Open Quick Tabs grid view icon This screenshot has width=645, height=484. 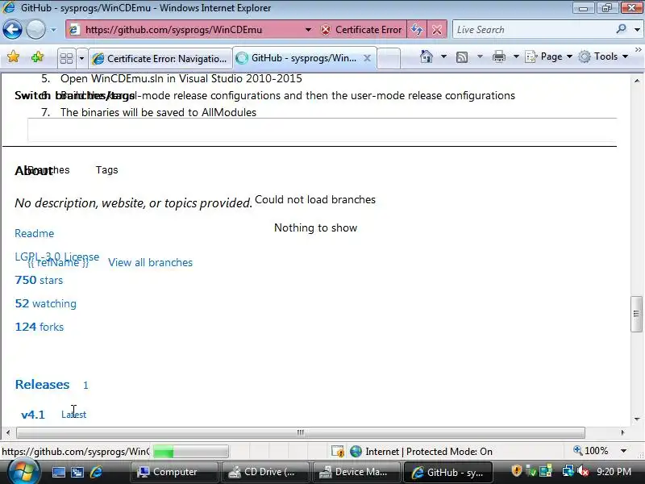click(66, 58)
